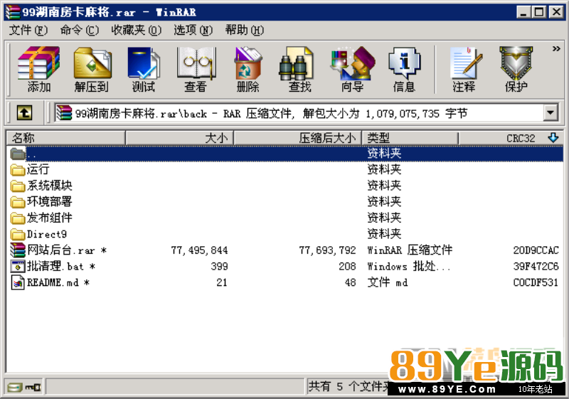569x399 pixels.
Task: Click the 'Windows 批处...' type cell
Action: (x=408, y=267)
